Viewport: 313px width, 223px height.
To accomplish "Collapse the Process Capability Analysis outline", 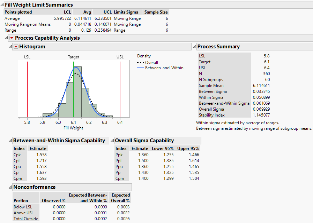I will pos(6,38).
